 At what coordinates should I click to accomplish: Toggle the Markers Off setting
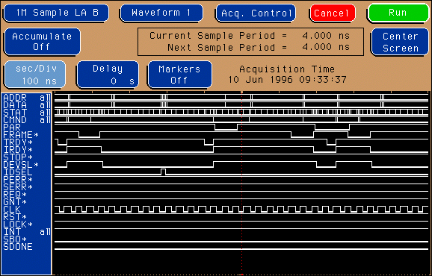[x=179, y=75]
